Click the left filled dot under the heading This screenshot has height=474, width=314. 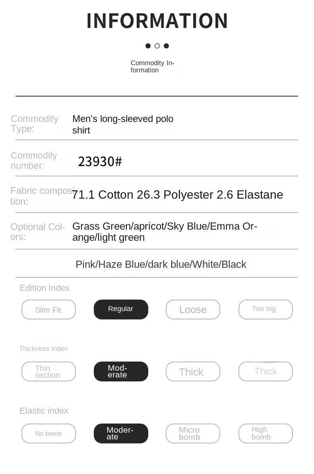point(148,46)
